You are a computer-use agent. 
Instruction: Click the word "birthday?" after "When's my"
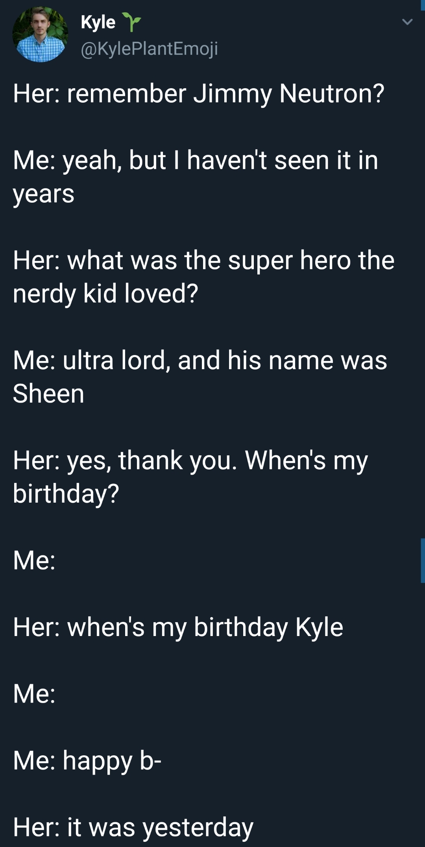point(66,494)
